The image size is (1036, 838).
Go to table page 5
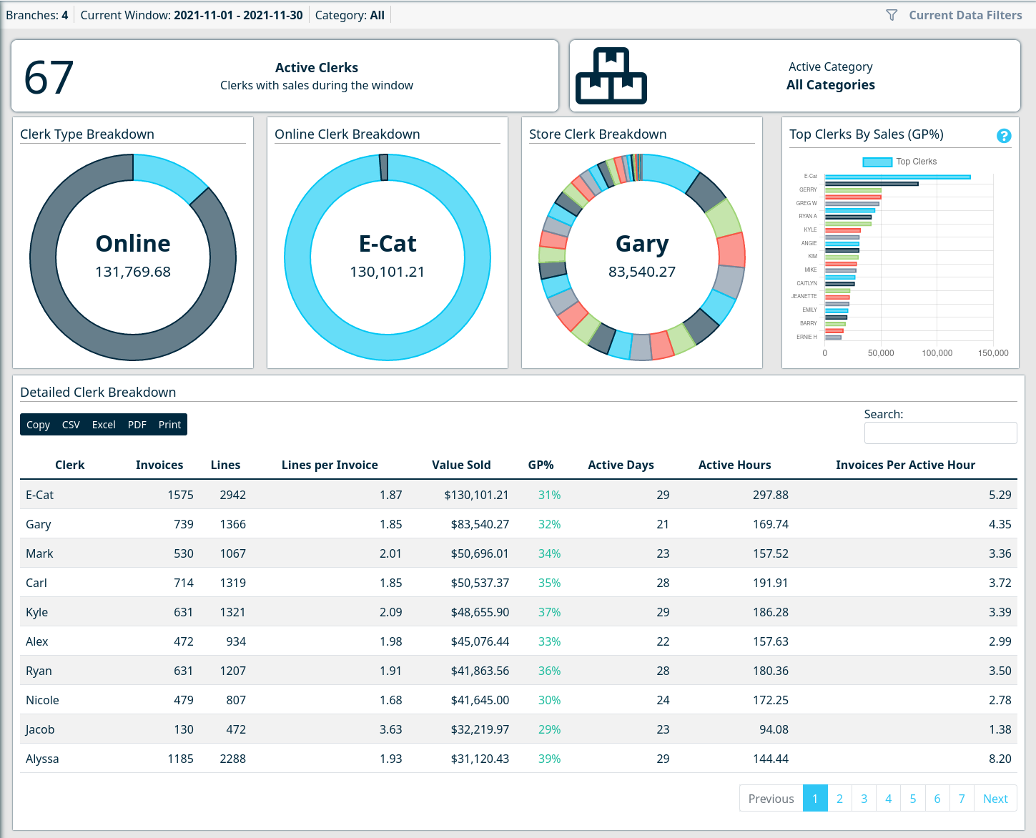pos(912,799)
